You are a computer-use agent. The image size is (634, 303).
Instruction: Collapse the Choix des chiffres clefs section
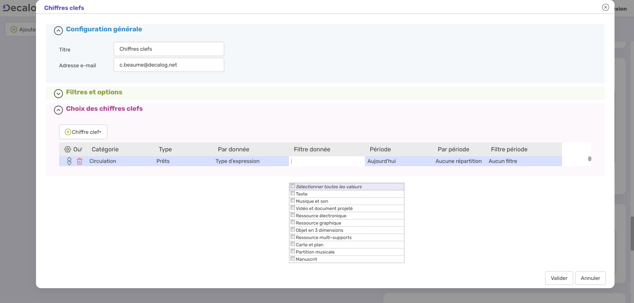point(58,110)
